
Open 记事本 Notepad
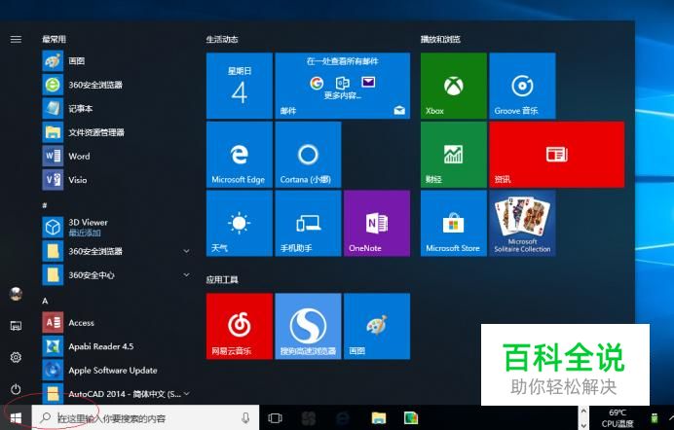(116, 109)
